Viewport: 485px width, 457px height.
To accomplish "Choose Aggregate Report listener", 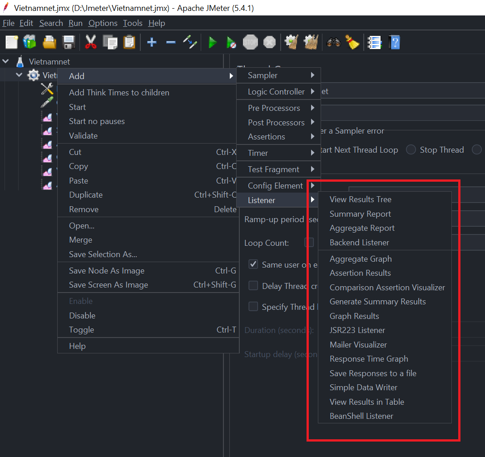I will (385, 228).
